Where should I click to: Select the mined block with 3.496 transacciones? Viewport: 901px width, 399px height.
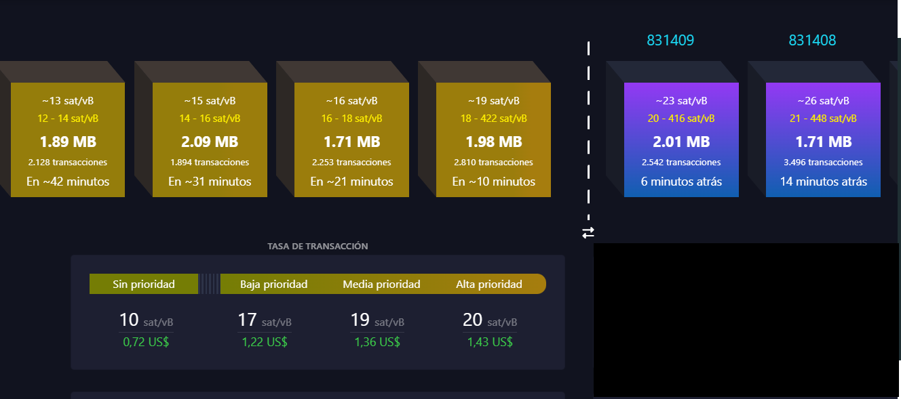click(x=823, y=140)
